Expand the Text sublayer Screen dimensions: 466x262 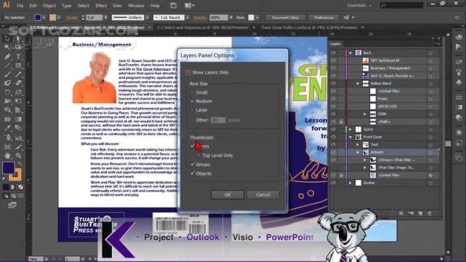point(358,145)
